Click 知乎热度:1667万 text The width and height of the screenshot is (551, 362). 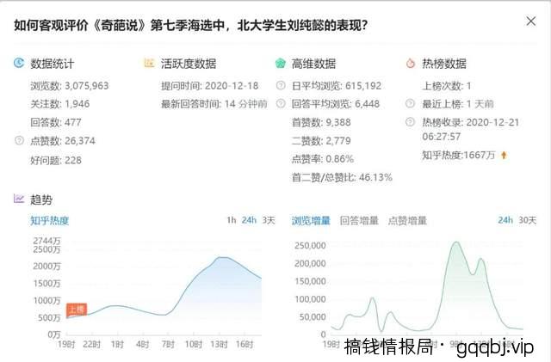pyautogui.click(x=459, y=155)
